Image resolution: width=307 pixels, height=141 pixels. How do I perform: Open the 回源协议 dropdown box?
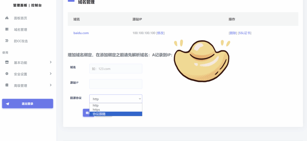pyautogui.click(x=116, y=99)
